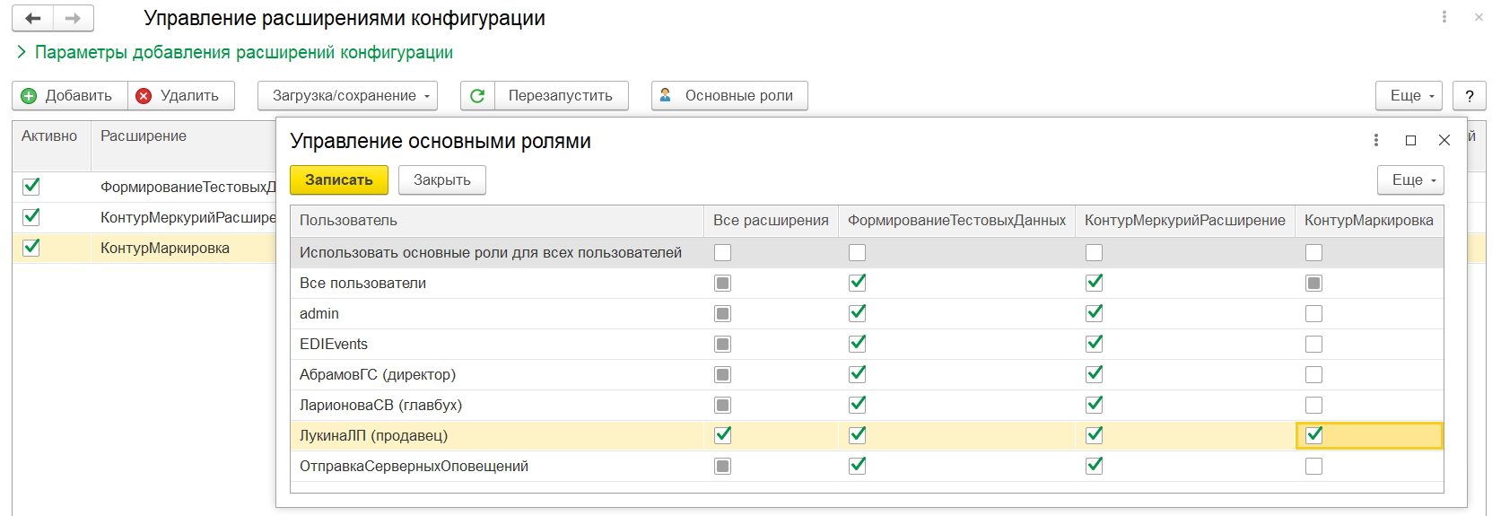Open the help question mark button
Screen dimensions: 1492x516
(1469, 96)
